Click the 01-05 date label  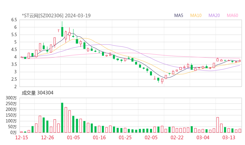(73, 137)
